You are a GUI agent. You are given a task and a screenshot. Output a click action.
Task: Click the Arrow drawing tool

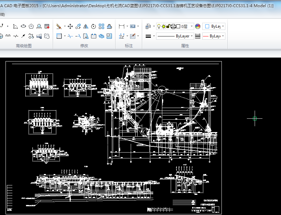pyautogui.click(x=23, y=36)
